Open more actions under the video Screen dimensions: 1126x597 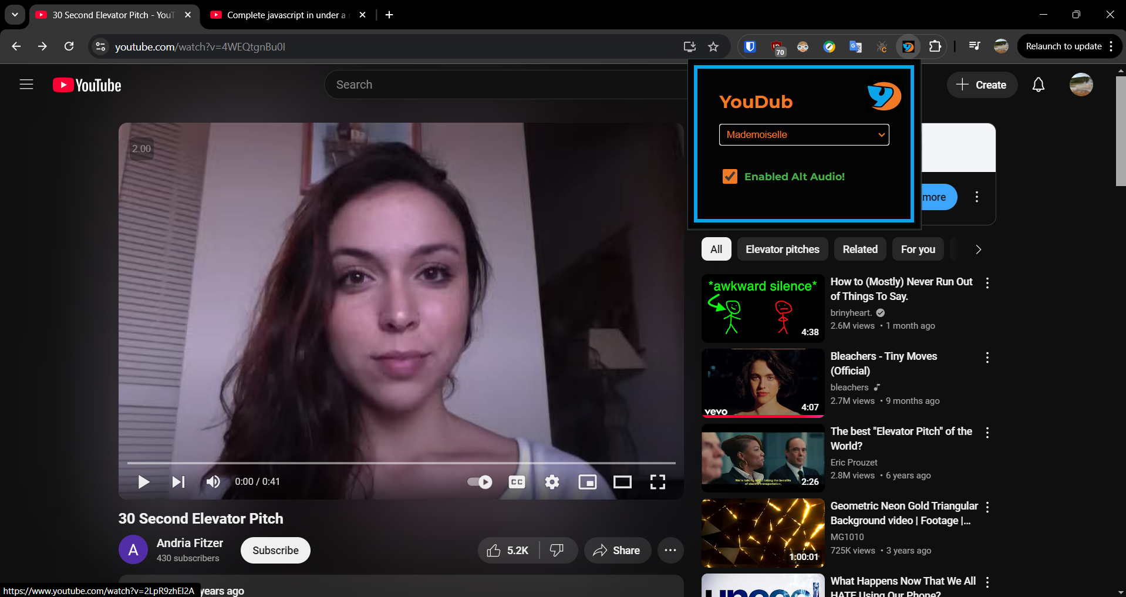670,551
